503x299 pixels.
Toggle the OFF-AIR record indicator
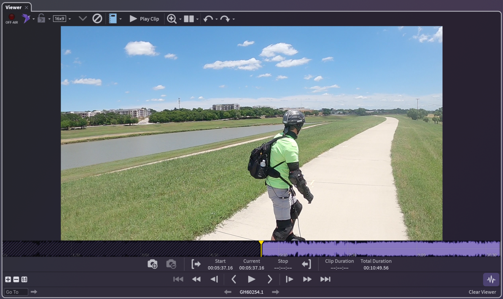coord(12,18)
